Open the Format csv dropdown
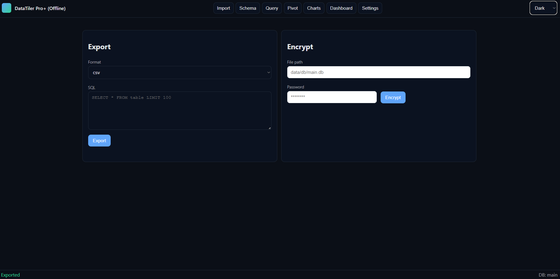Viewport: 560px width, 279px height. click(180, 73)
